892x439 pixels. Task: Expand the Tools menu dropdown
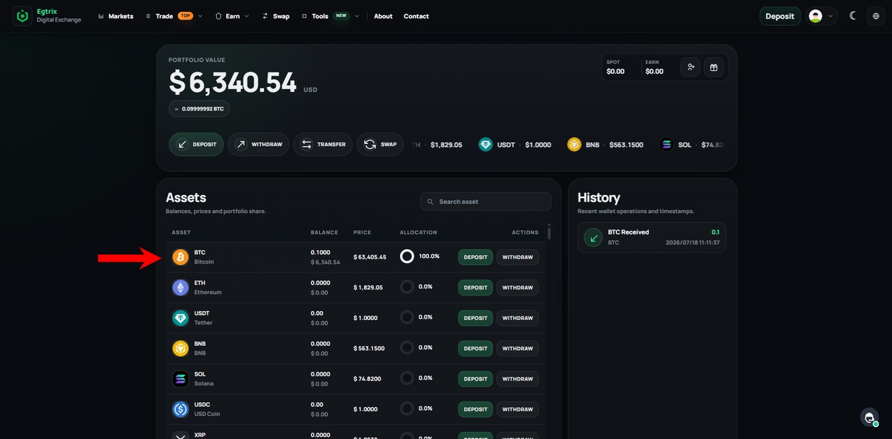pyautogui.click(x=331, y=16)
